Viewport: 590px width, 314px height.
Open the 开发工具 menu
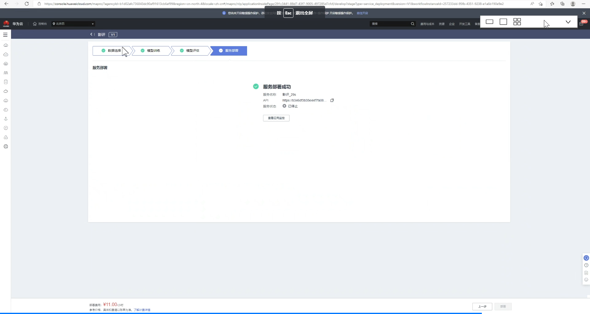pyautogui.click(x=465, y=24)
